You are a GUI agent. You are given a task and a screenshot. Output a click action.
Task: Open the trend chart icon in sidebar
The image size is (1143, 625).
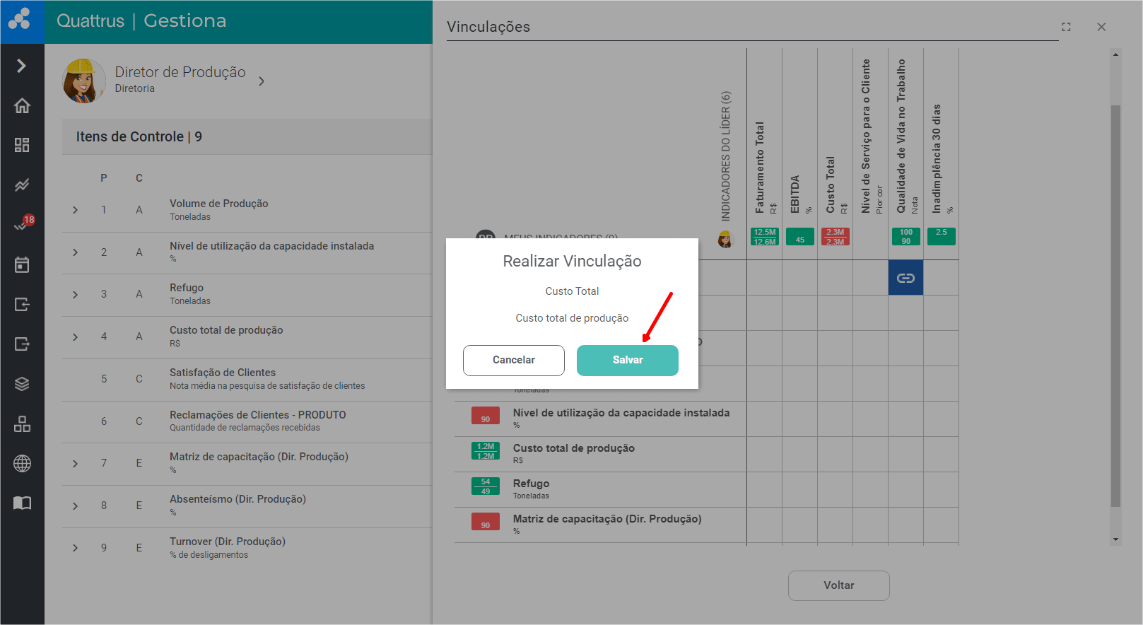[22, 185]
